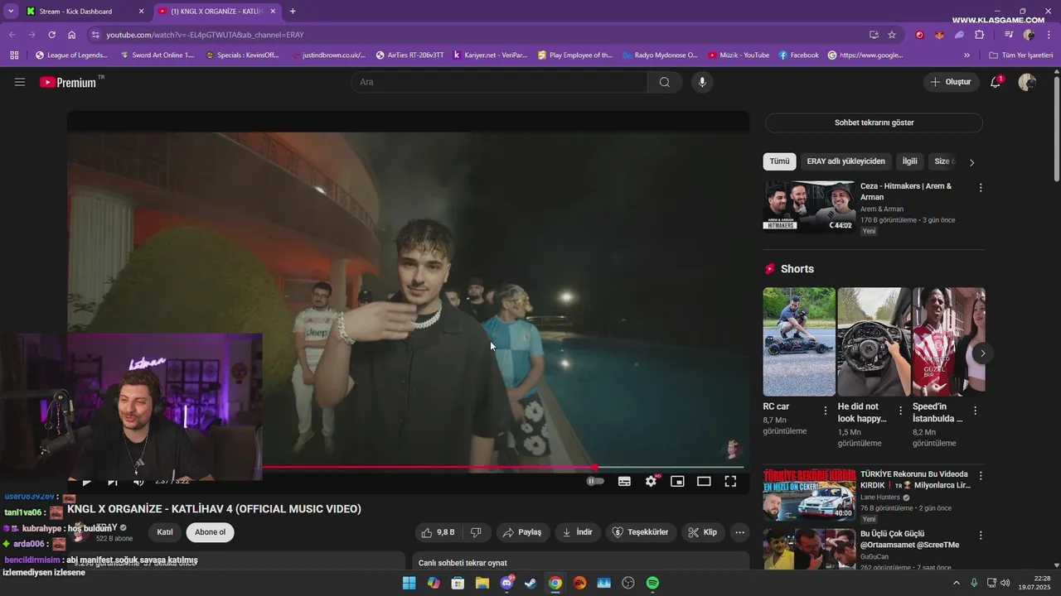Switch the video to miniplayer mode
Viewport: 1061px width, 596px height.
pyautogui.click(x=677, y=481)
